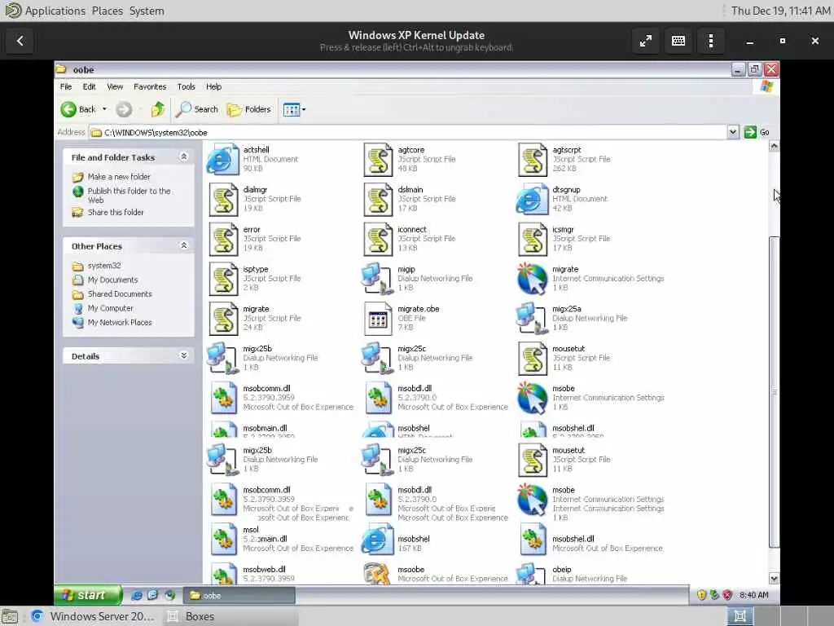Click the Go button
Image resolution: width=834 pixels, height=626 pixels.
757,132
